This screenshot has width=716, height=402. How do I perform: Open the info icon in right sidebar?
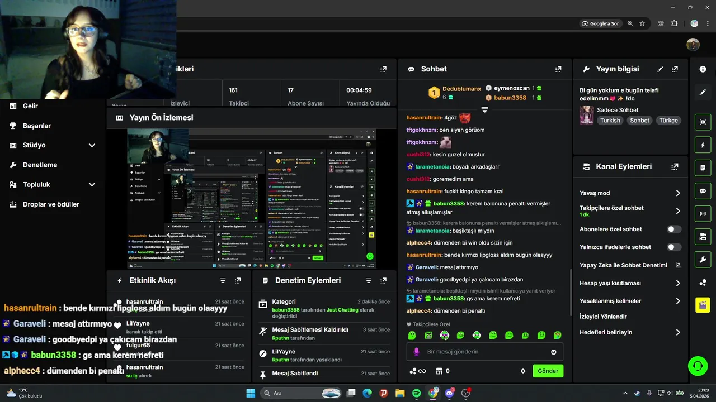click(703, 69)
